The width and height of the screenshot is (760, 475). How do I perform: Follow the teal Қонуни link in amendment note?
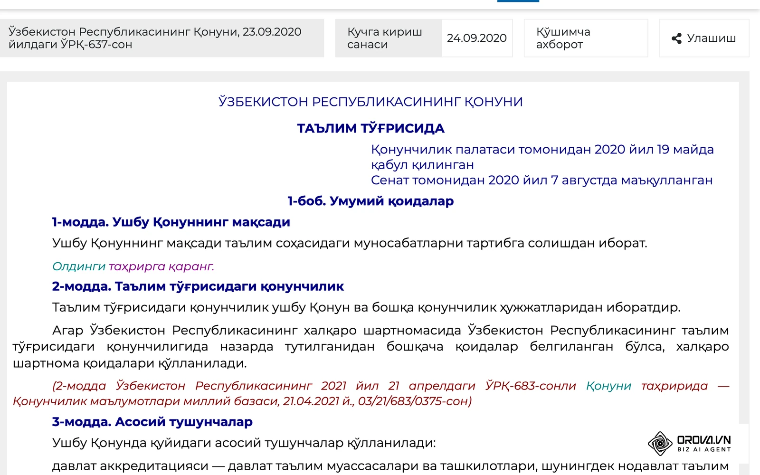pos(608,386)
